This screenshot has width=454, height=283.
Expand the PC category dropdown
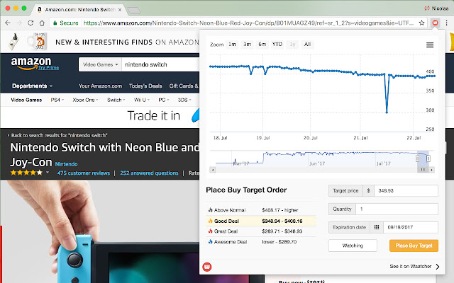(x=164, y=100)
